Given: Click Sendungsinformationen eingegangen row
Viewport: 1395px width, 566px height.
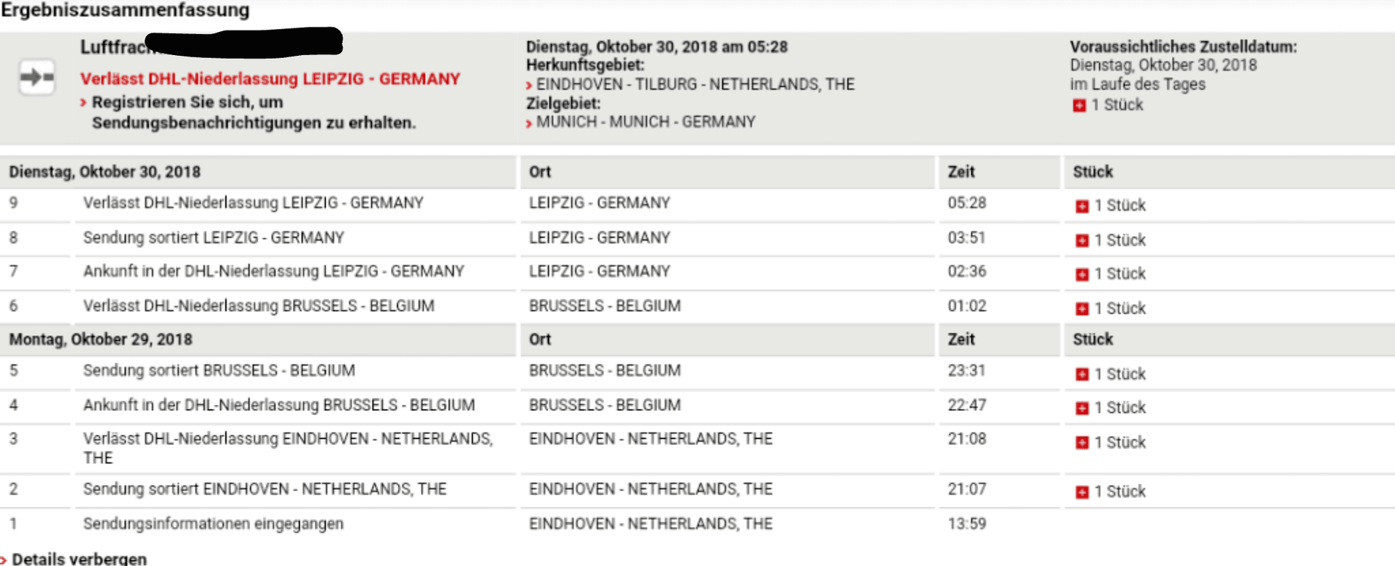Looking at the screenshot, I should (x=213, y=523).
